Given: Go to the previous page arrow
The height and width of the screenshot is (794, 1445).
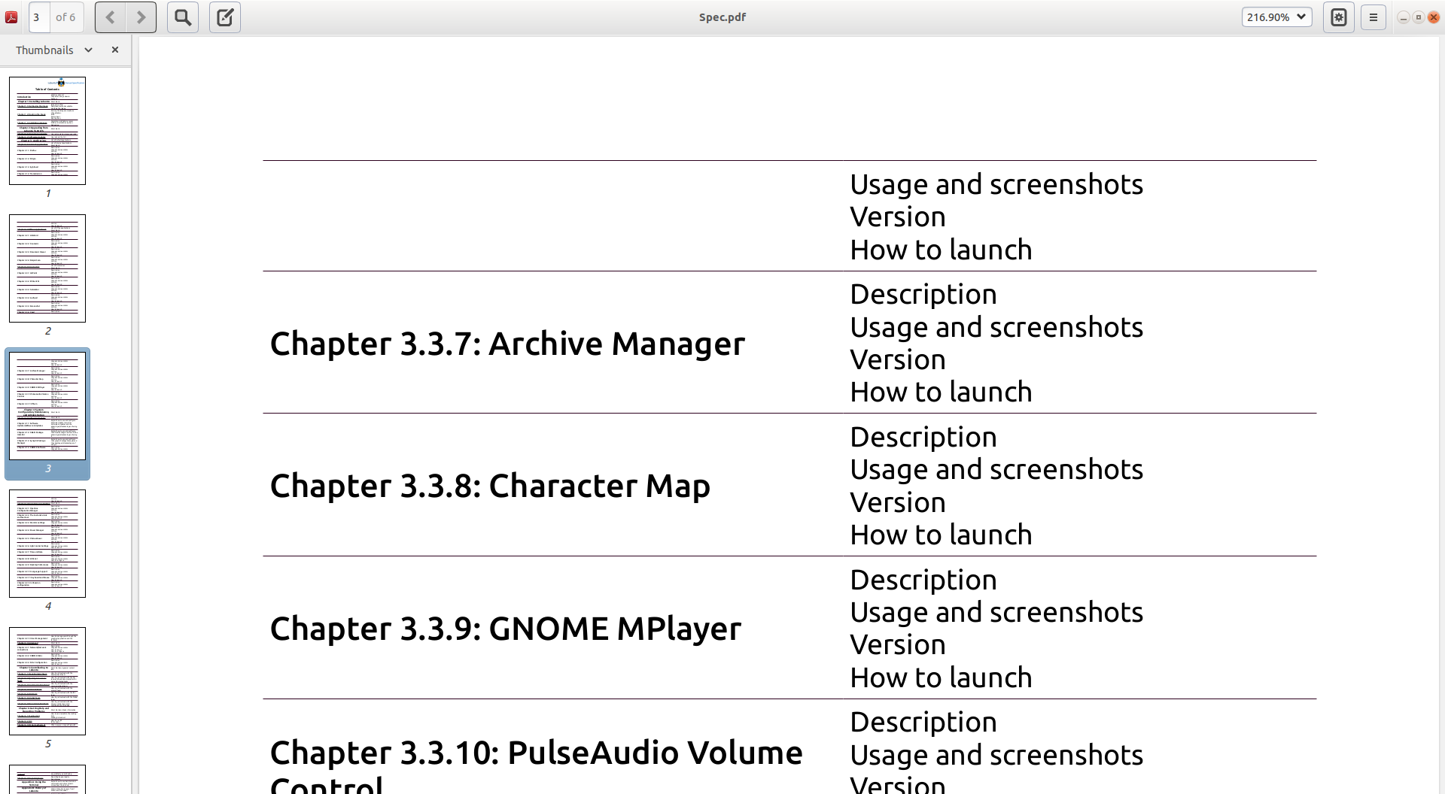Looking at the screenshot, I should (x=111, y=17).
